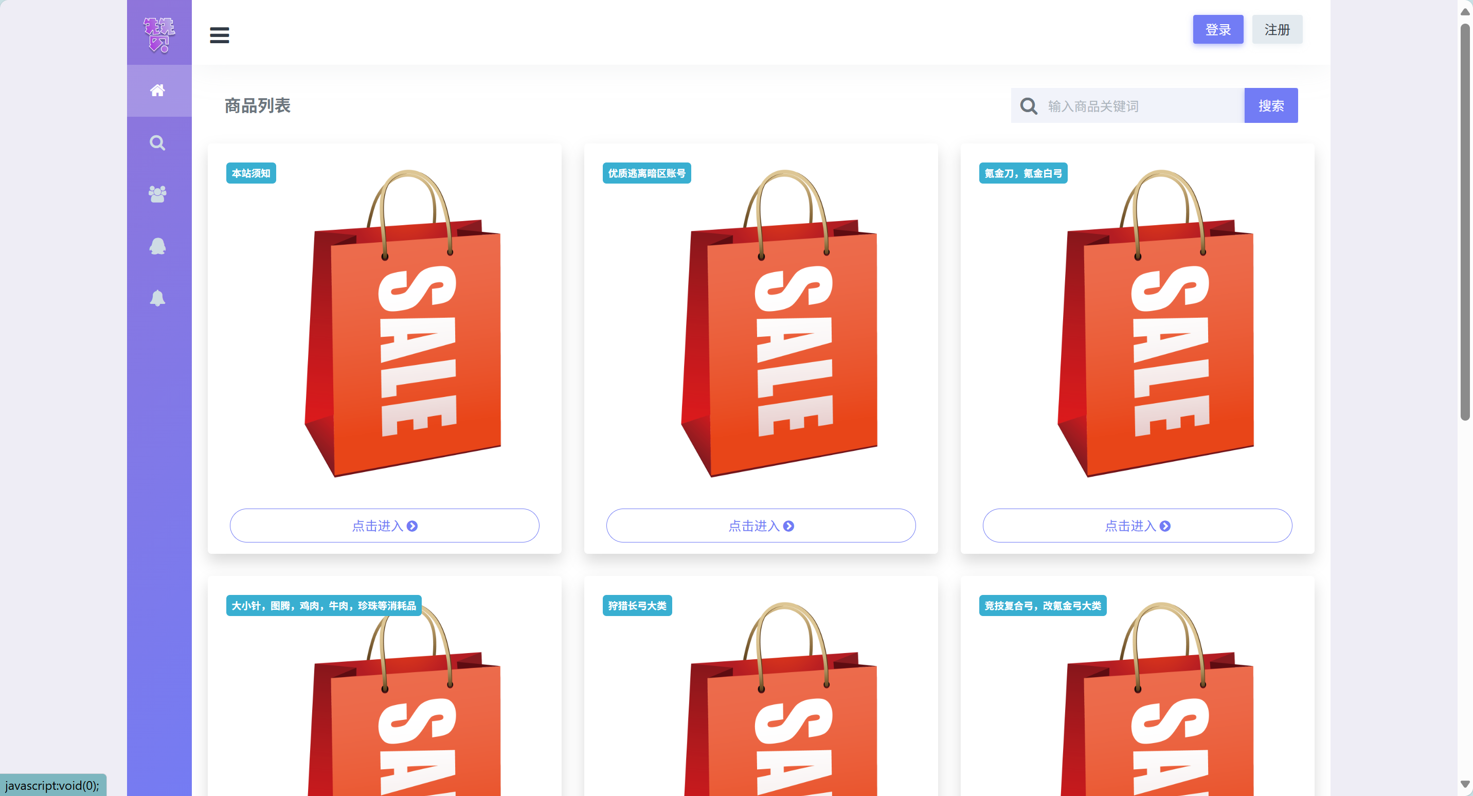Click the home icon in sidebar
1473x796 pixels.
tap(158, 91)
